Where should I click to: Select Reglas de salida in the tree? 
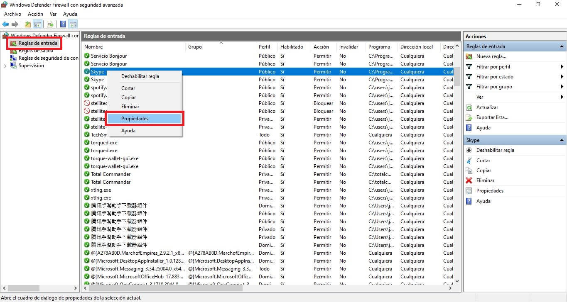pos(36,51)
